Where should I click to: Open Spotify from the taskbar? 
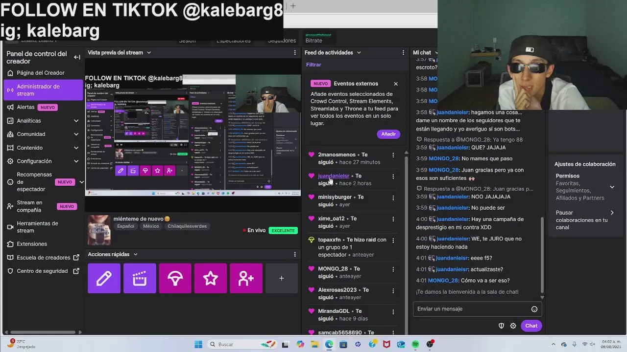[x=415, y=344]
